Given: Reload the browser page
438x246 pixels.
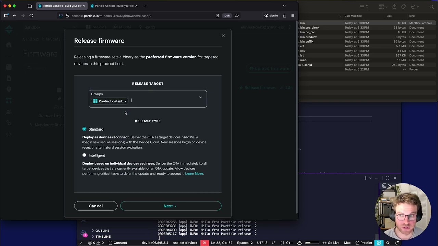Looking at the screenshot, I should tap(31, 16).
